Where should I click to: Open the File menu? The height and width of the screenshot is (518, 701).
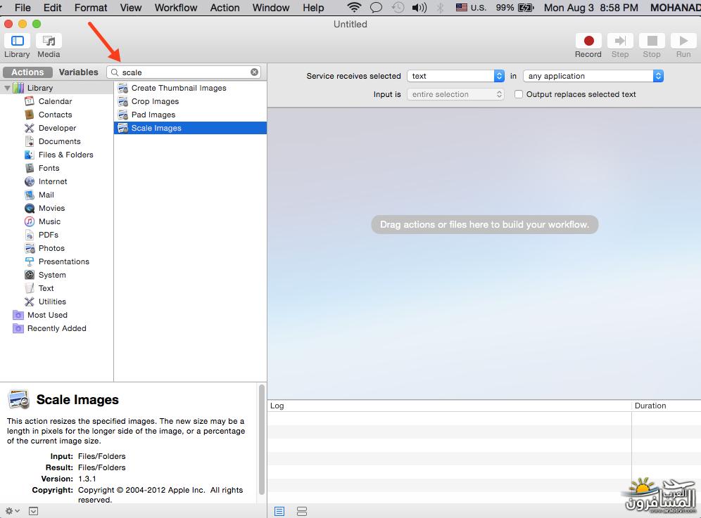(23, 8)
